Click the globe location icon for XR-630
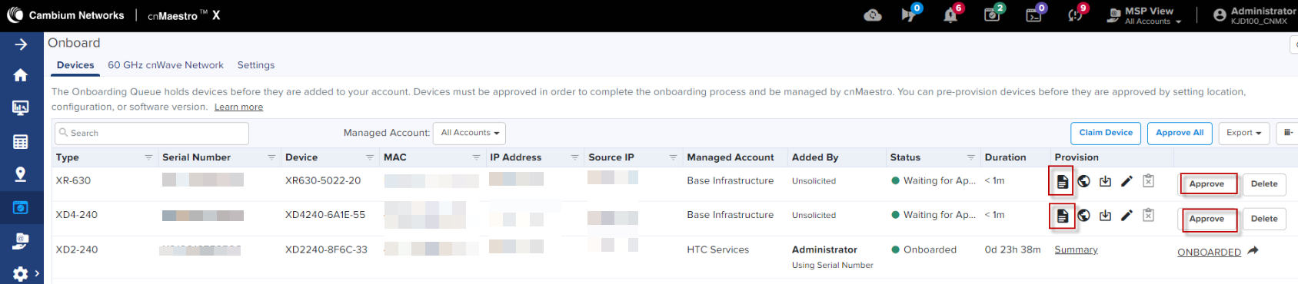1298x284 pixels. pyautogui.click(x=1083, y=181)
